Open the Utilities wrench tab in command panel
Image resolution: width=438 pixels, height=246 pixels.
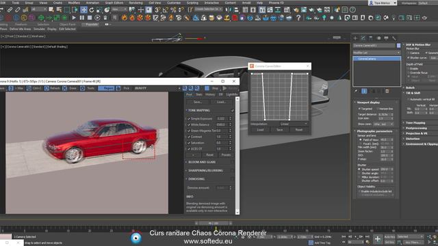click(394, 38)
